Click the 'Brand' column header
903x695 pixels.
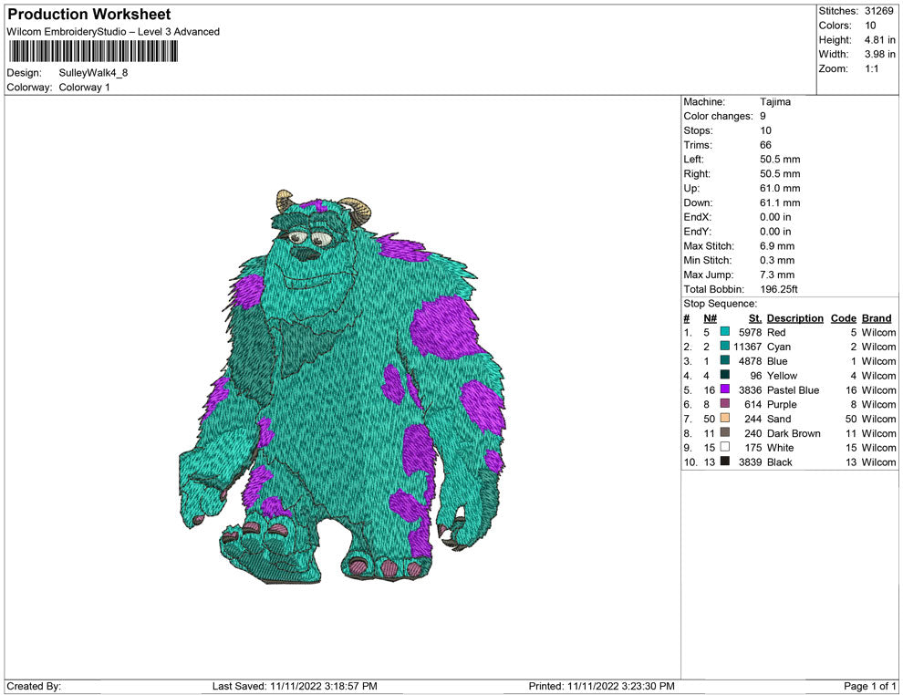[877, 318]
